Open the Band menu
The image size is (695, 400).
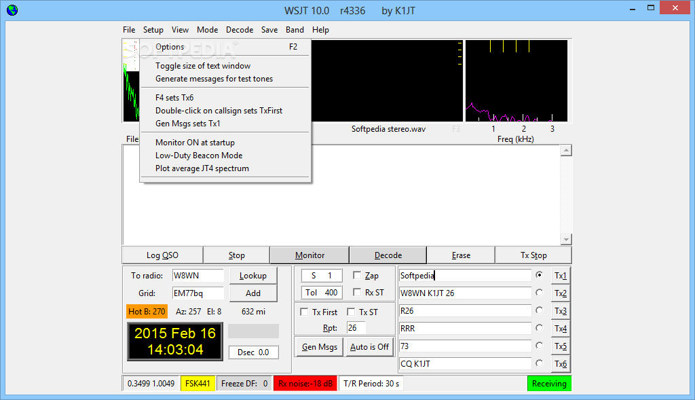(295, 30)
